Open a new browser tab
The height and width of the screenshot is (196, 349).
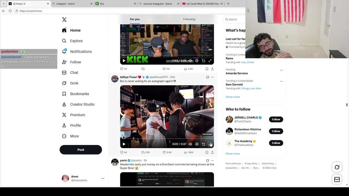point(228,4)
